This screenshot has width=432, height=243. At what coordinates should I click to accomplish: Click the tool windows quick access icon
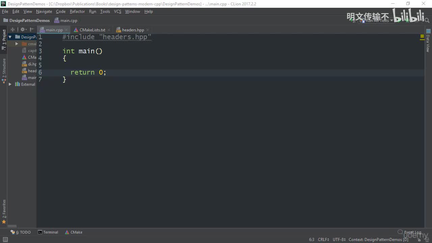[x=5, y=240]
